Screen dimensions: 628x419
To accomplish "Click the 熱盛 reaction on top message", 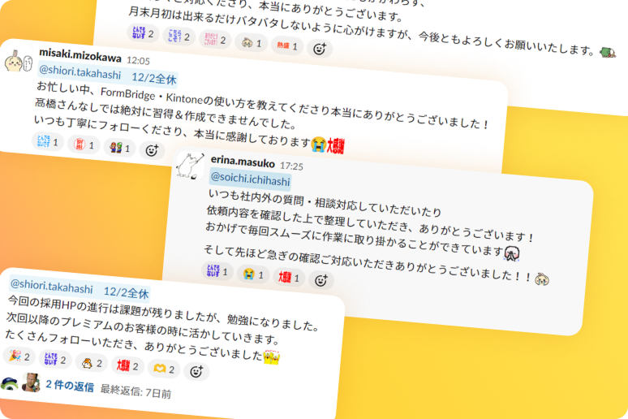I will (287, 46).
